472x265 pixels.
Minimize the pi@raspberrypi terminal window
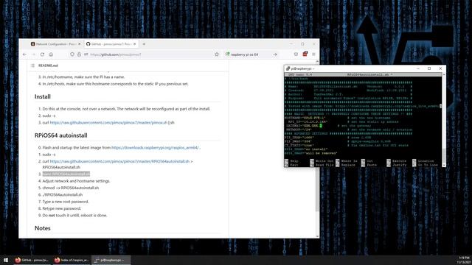418,68
